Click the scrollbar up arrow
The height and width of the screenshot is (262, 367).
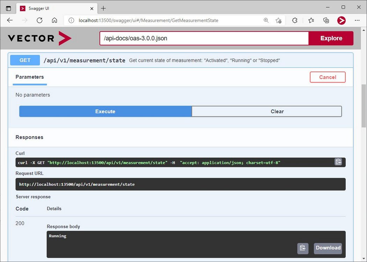(x=364, y=30)
